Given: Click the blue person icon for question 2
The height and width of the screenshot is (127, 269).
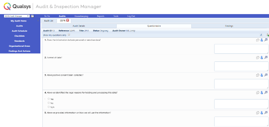Looking at the screenshot, I should point(262,57).
